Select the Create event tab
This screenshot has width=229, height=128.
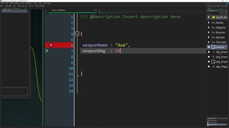pyautogui.click(x=58, y=10)
